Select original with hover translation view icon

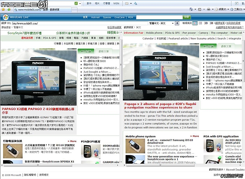tap(206, 23)
